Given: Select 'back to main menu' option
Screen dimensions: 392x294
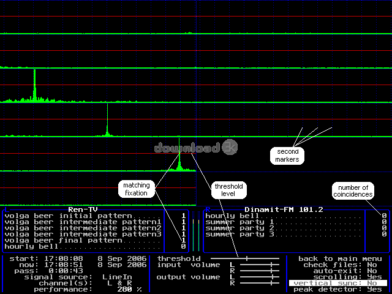Looking at the screenshot, I should click(x=340, y=258).
